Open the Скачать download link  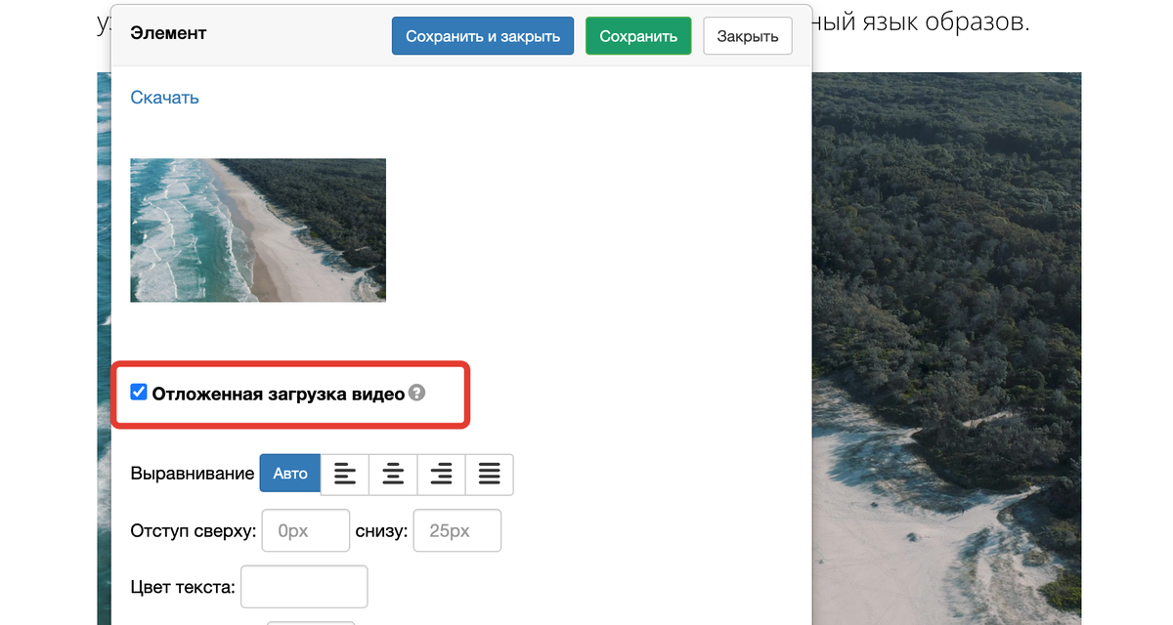(x=164, y=98)
